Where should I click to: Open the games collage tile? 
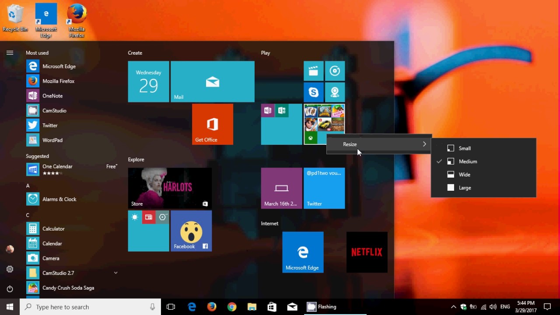(x=324, y=124)
